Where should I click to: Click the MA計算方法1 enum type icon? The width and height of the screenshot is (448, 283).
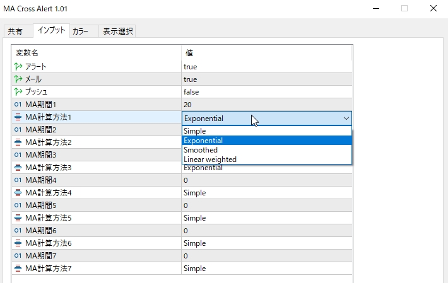pos(18,117)
